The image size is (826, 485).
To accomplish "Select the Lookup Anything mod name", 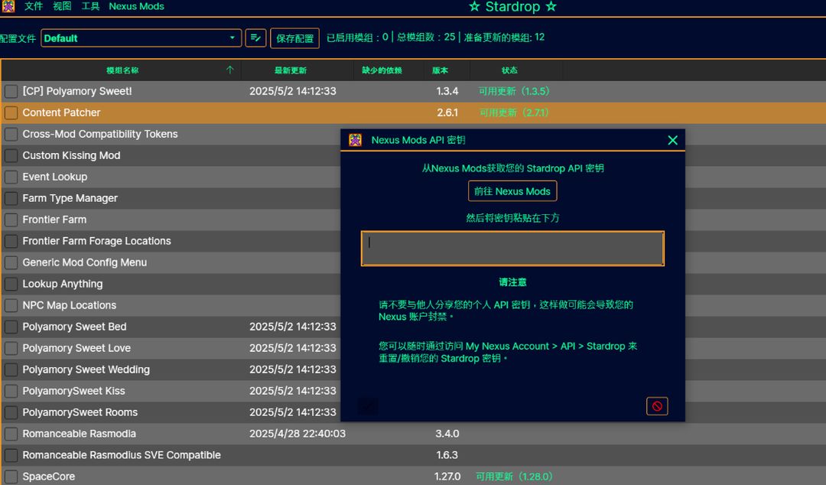I will (x=63, y=284).
